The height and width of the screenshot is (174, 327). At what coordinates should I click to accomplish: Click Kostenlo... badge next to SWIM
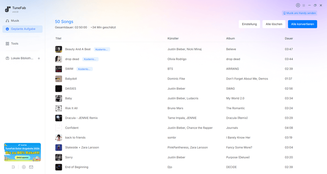point(85,69)
